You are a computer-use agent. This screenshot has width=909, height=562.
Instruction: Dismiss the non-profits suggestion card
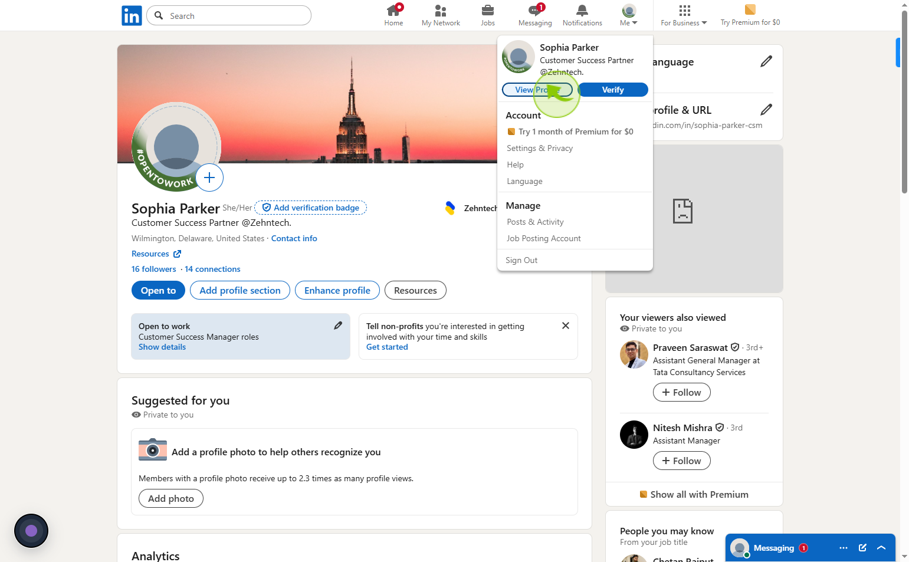pos(566,326)
